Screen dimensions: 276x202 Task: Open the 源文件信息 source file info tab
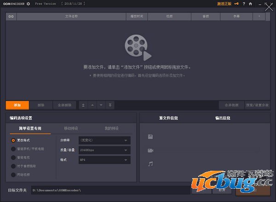coord(168,118)
